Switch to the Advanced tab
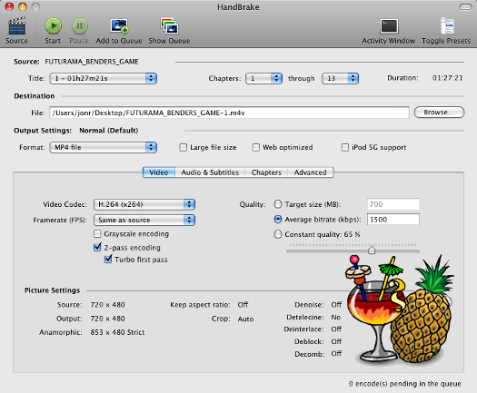This screenshot has width=477, height=393. click(311, 172)
